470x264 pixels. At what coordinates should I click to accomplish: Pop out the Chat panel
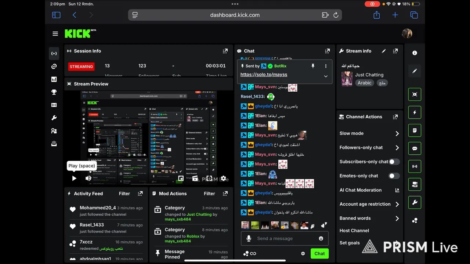[x=327, y=51]
